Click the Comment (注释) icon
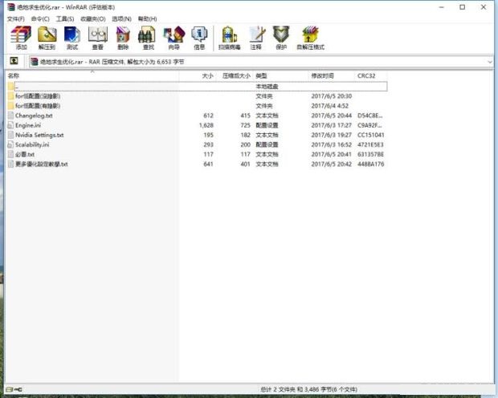 [x=256, y=38]
